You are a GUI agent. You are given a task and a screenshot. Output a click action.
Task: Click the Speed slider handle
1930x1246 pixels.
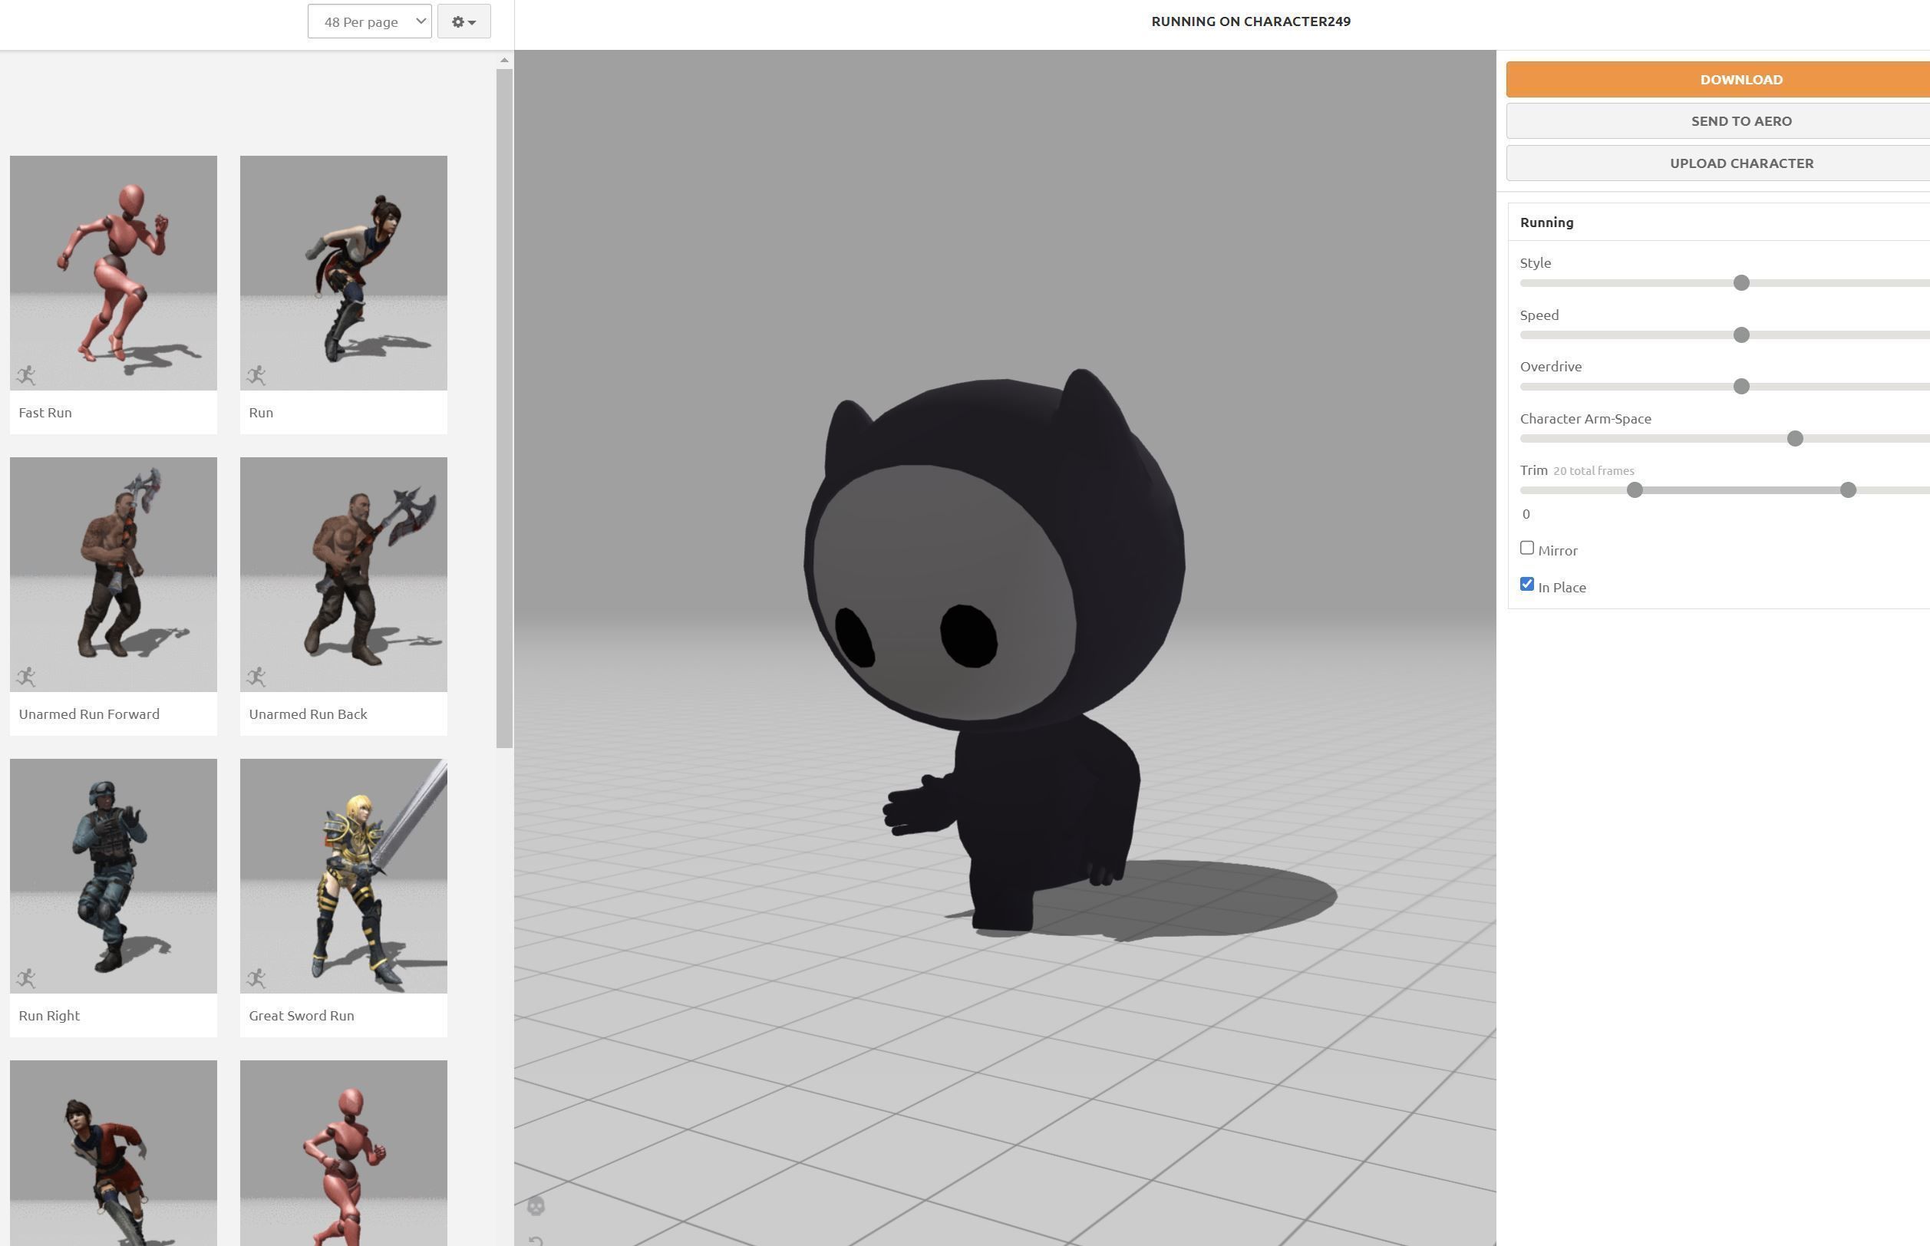1741,335
